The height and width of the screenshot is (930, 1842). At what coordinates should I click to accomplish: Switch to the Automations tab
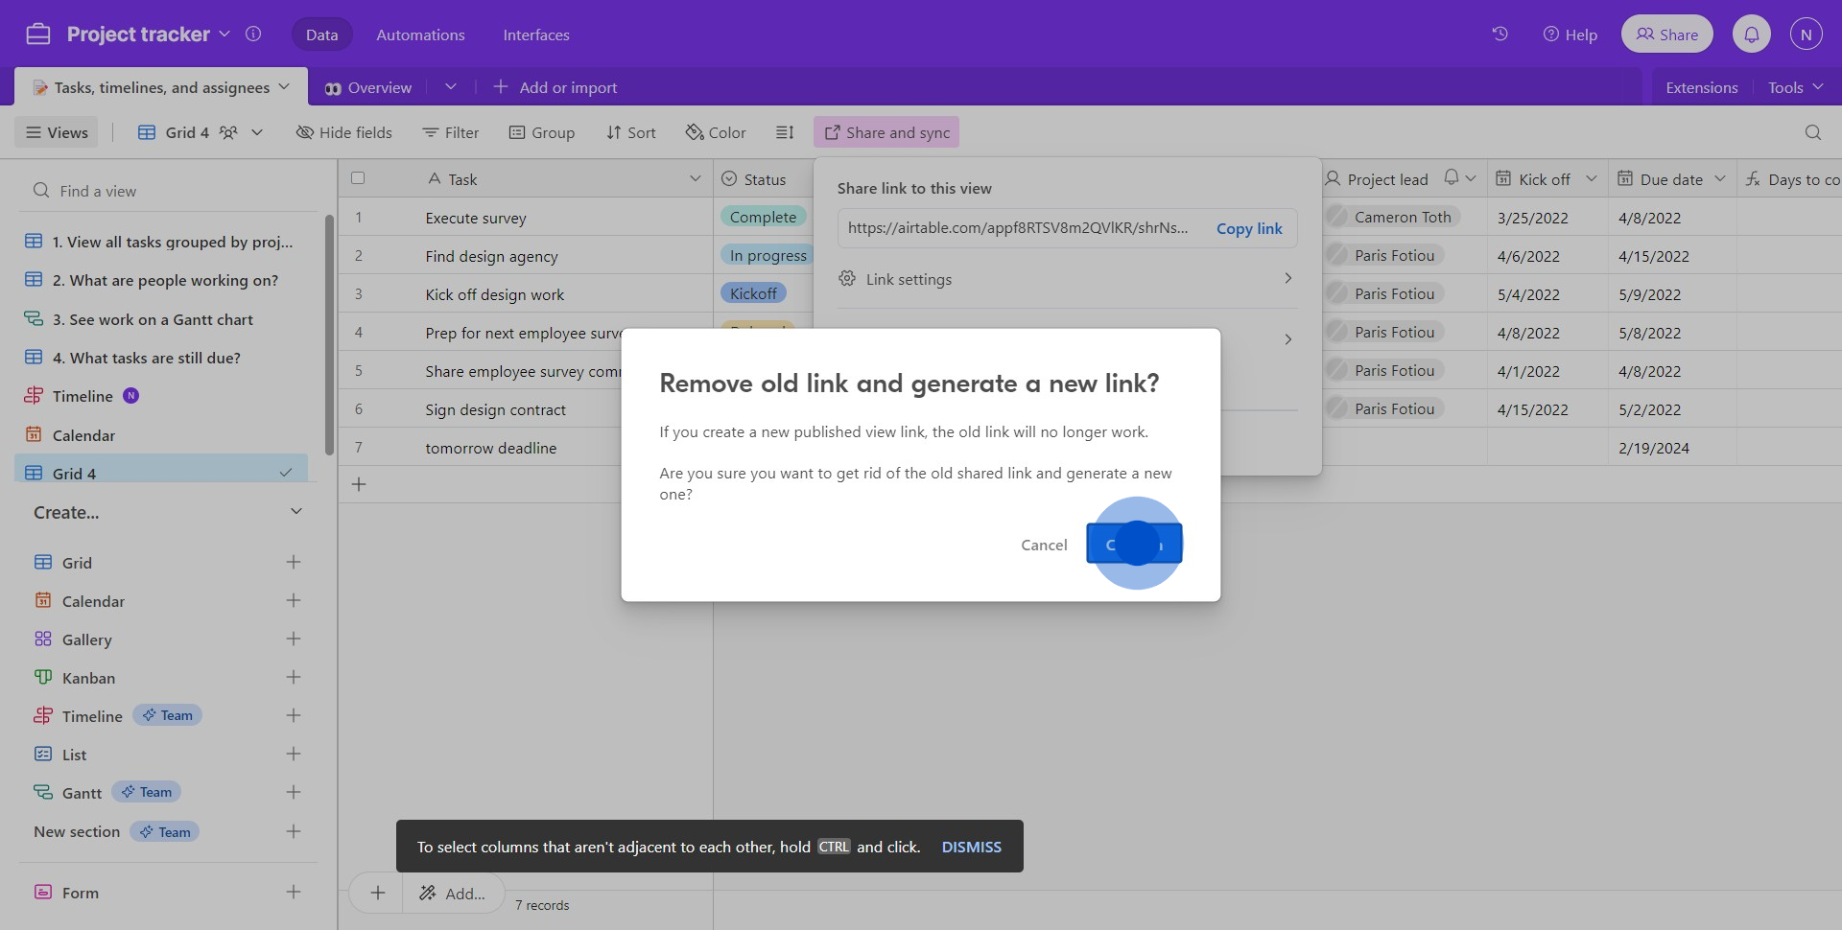[x=420, y=35]
